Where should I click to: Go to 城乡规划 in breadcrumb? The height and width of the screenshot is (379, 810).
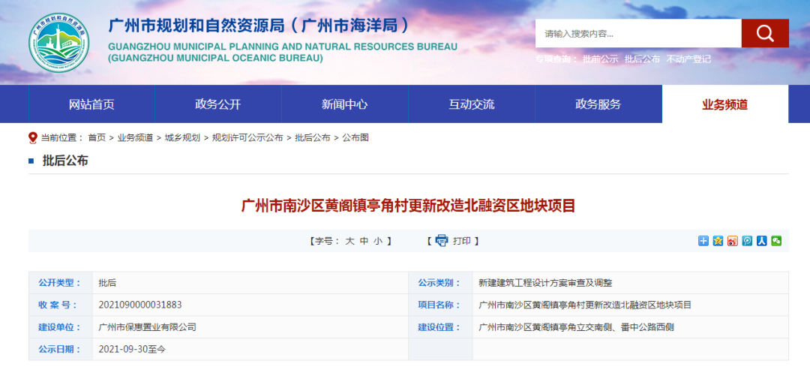(x=182, y=137)
